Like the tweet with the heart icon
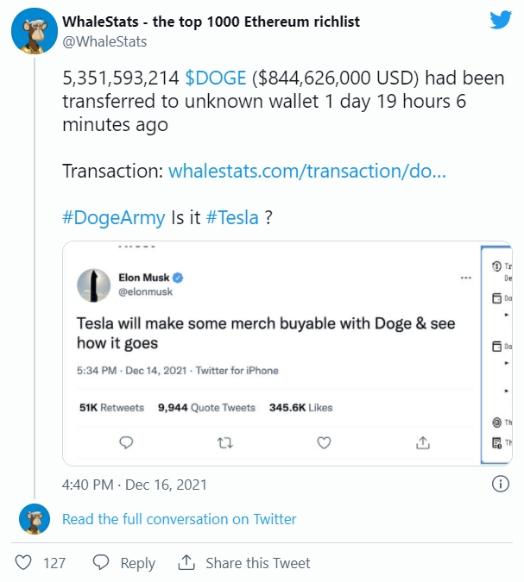This screenshot has width=524, height=582. 24,562
